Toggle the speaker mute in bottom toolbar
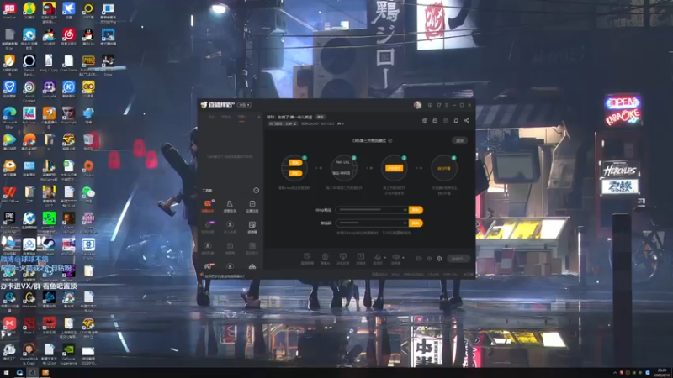673x378 pixels. pyautogui.click(x=395, y=257)
